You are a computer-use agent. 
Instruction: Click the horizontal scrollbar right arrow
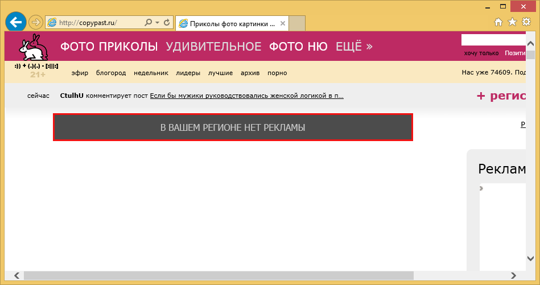point(513,275)
